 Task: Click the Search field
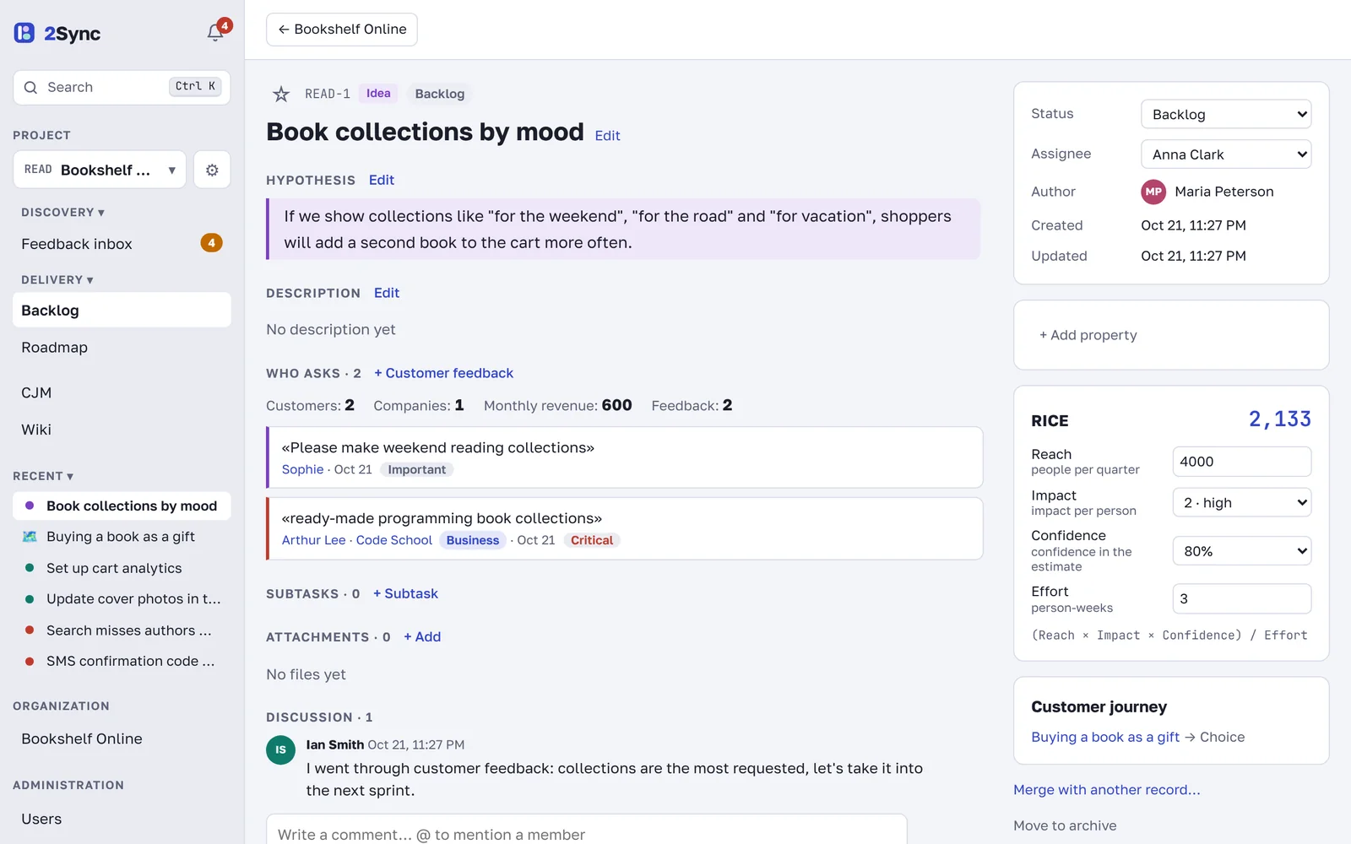point(122,87)
